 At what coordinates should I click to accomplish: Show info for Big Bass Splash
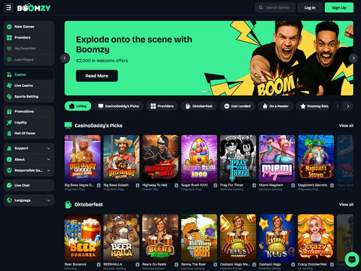click(137, 186)
